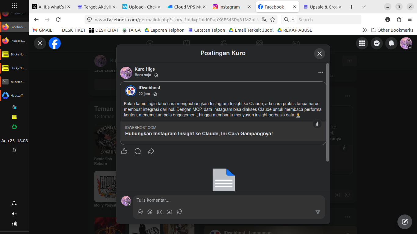Switch to the Upload - Chev tab
Viewport: 417px width, 234px height.
coord(141,7)
